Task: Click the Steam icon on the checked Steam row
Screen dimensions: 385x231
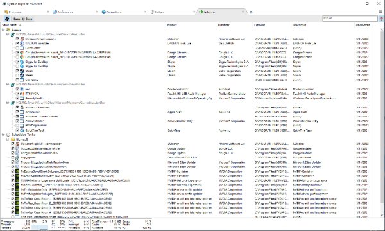Action: [22, 71]
